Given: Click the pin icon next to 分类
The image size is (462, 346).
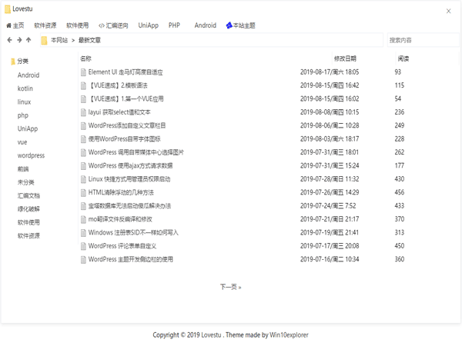Looking at the screenshot, I should [12, 62].
